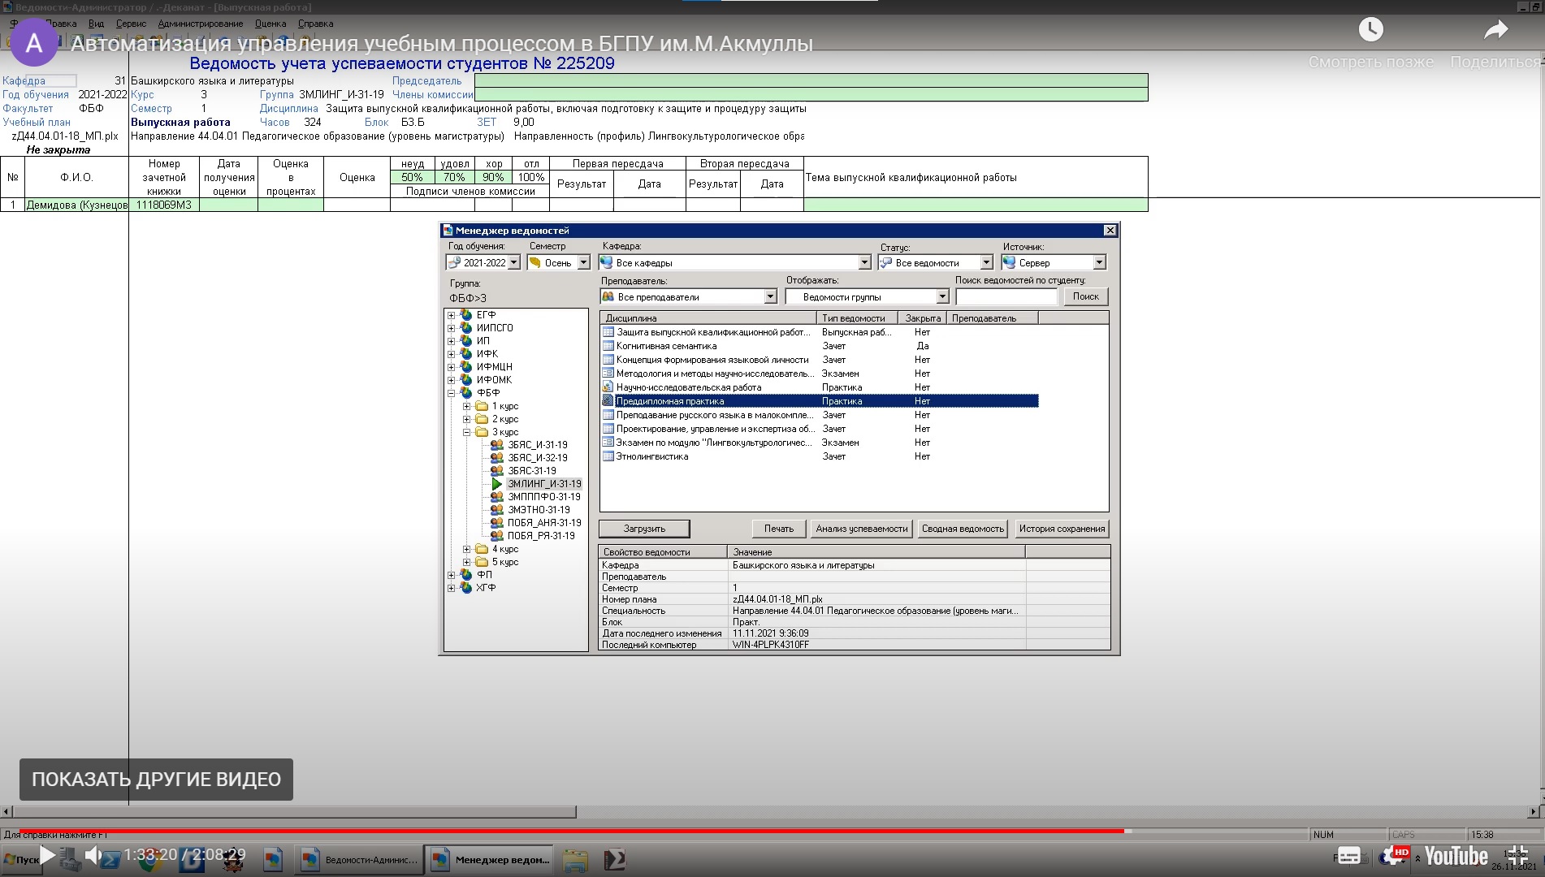This screenshot has width=1545, height=877.
Task: Open the Справка menu
Action: pos(315,24)
